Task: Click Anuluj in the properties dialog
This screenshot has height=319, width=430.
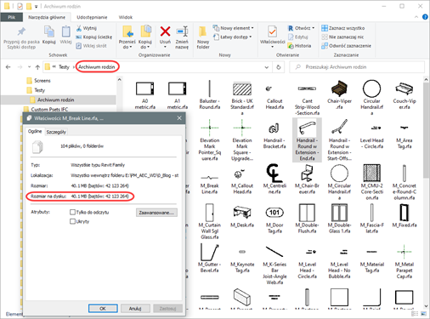Action: 135,308
